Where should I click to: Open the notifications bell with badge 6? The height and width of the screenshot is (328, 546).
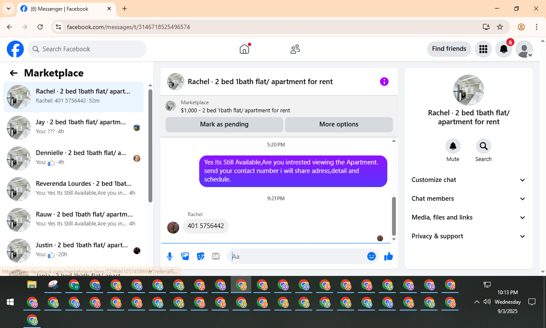pyautogui.click(x=504, y=49)
